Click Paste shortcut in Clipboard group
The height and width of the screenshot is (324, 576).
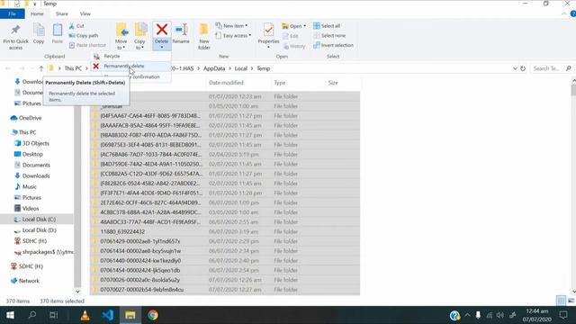tap(87, 45)
